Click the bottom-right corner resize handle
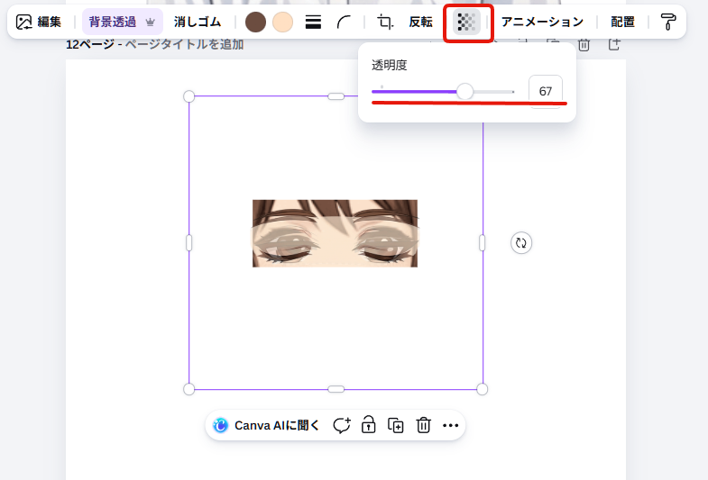 (482, 389)
